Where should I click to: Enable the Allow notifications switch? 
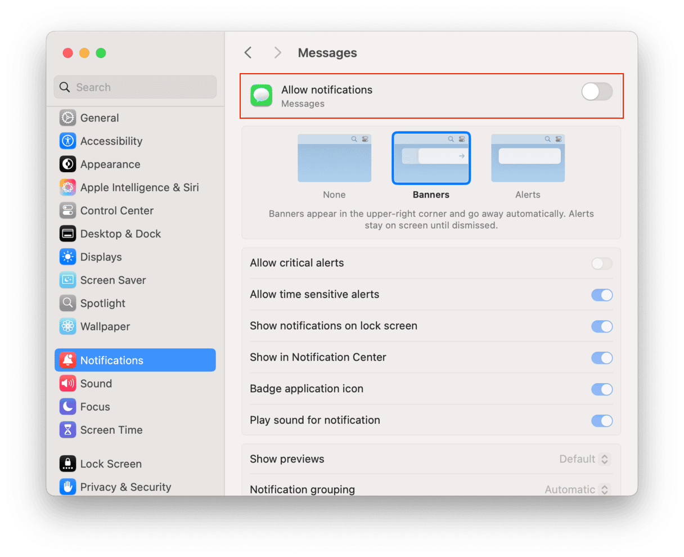[597, 91]
